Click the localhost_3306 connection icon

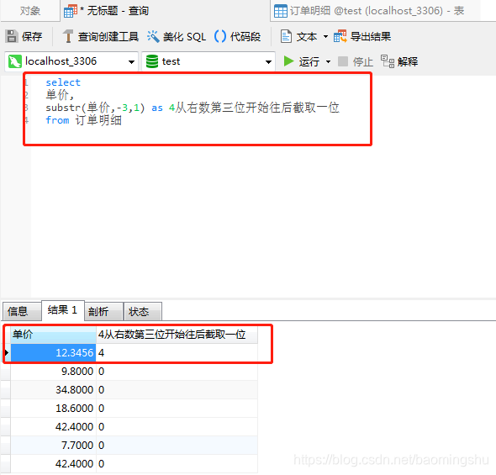[15, 61]
